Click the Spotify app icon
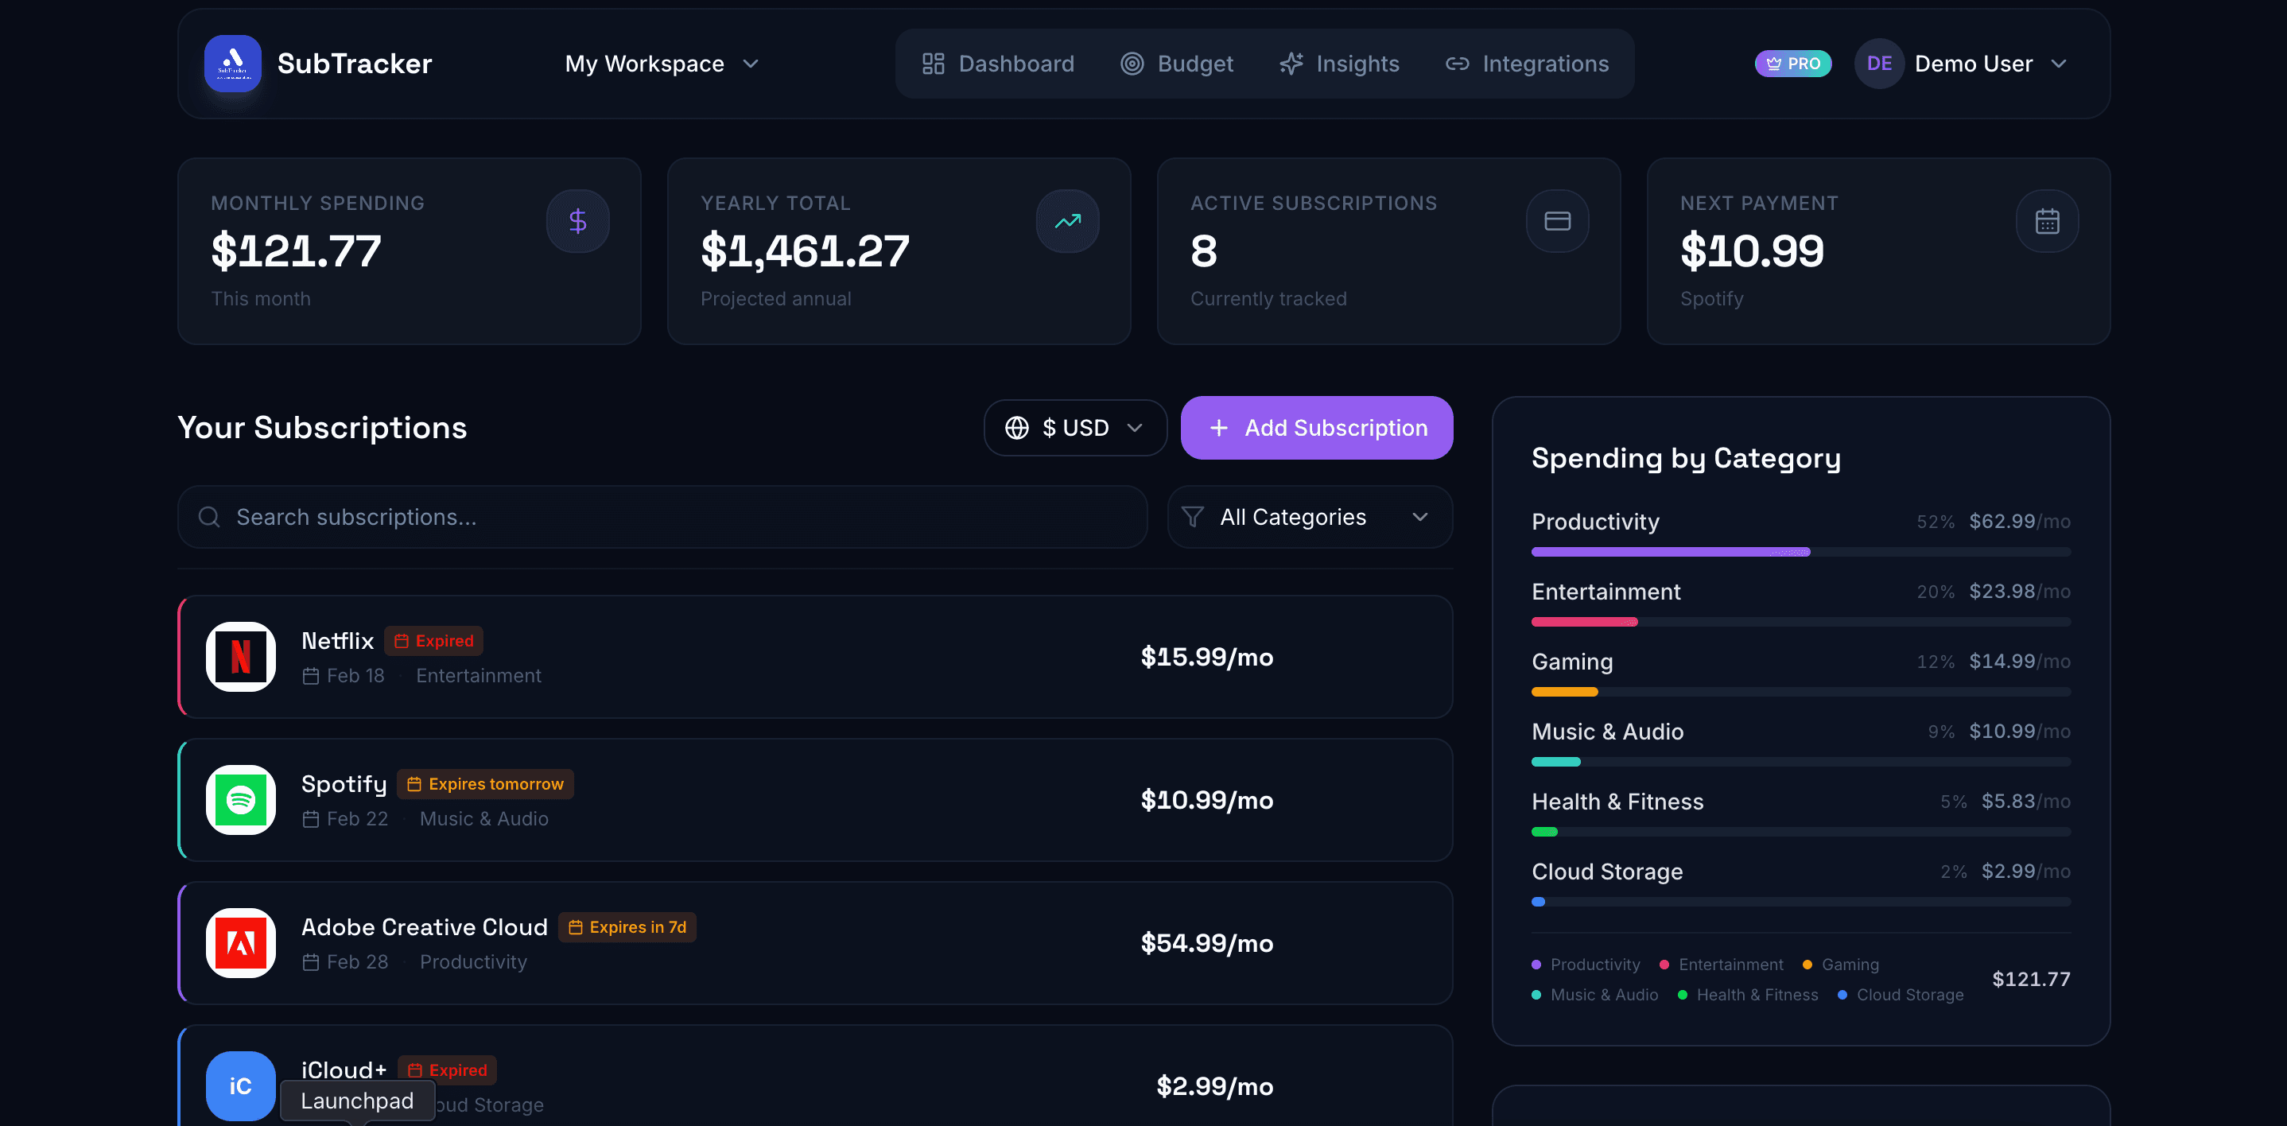Screen dimensions: 2287x1126 click(x=239, y=800)
